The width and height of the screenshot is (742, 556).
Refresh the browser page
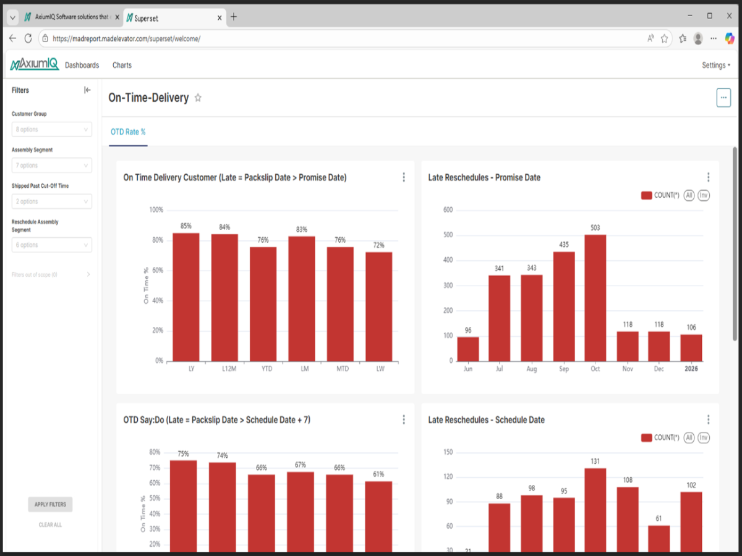pyautogui.click(x=28, y=38)
